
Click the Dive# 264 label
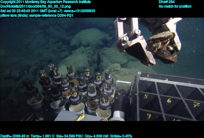(167, 2)
